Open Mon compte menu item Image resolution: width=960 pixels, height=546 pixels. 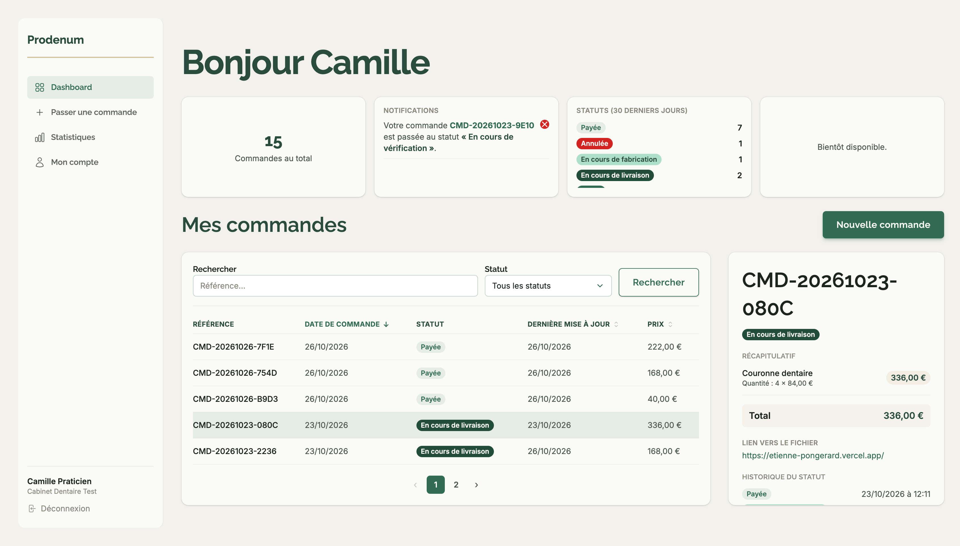point(90,162)
